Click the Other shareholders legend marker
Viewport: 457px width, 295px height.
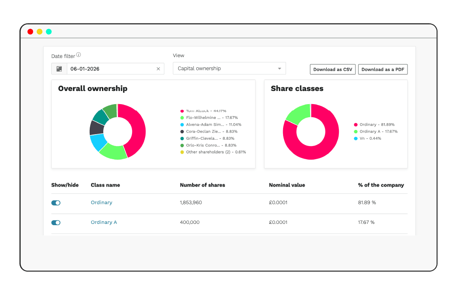pyautogui.click(x=181, y=152)
